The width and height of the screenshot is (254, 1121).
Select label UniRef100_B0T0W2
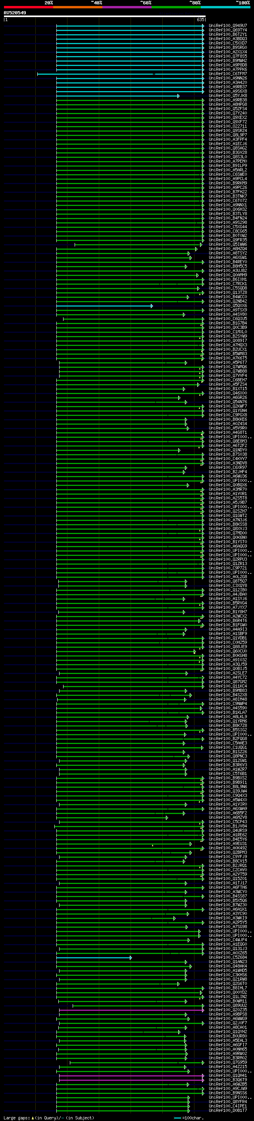click(228, 235)
